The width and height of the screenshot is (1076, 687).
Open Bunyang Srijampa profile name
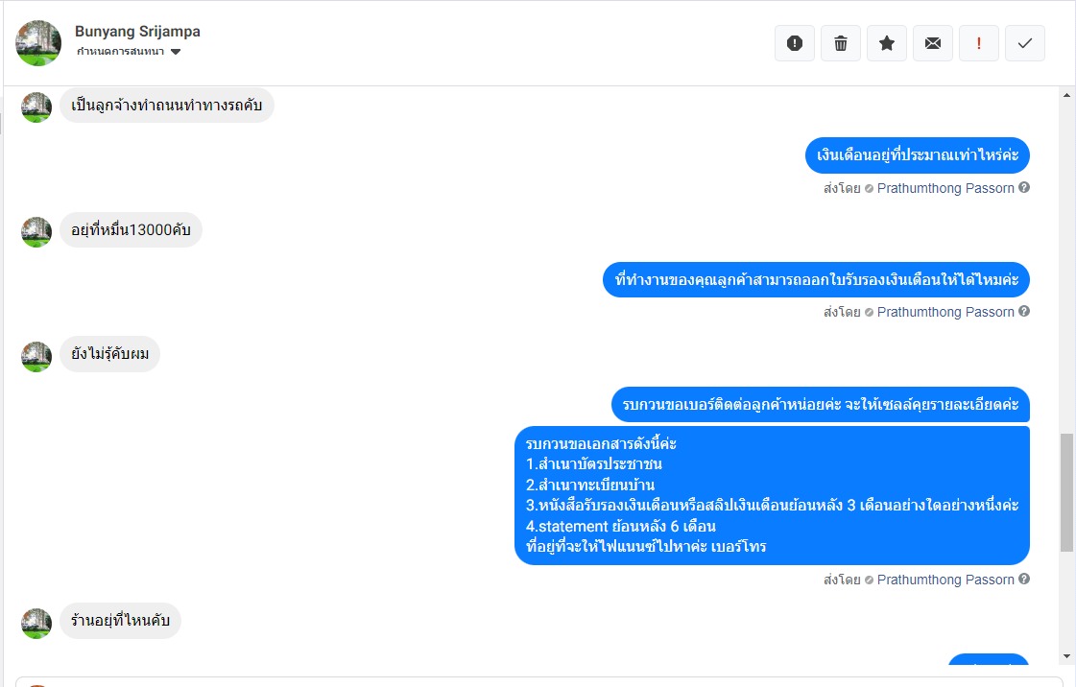click(x=137, y=32)
